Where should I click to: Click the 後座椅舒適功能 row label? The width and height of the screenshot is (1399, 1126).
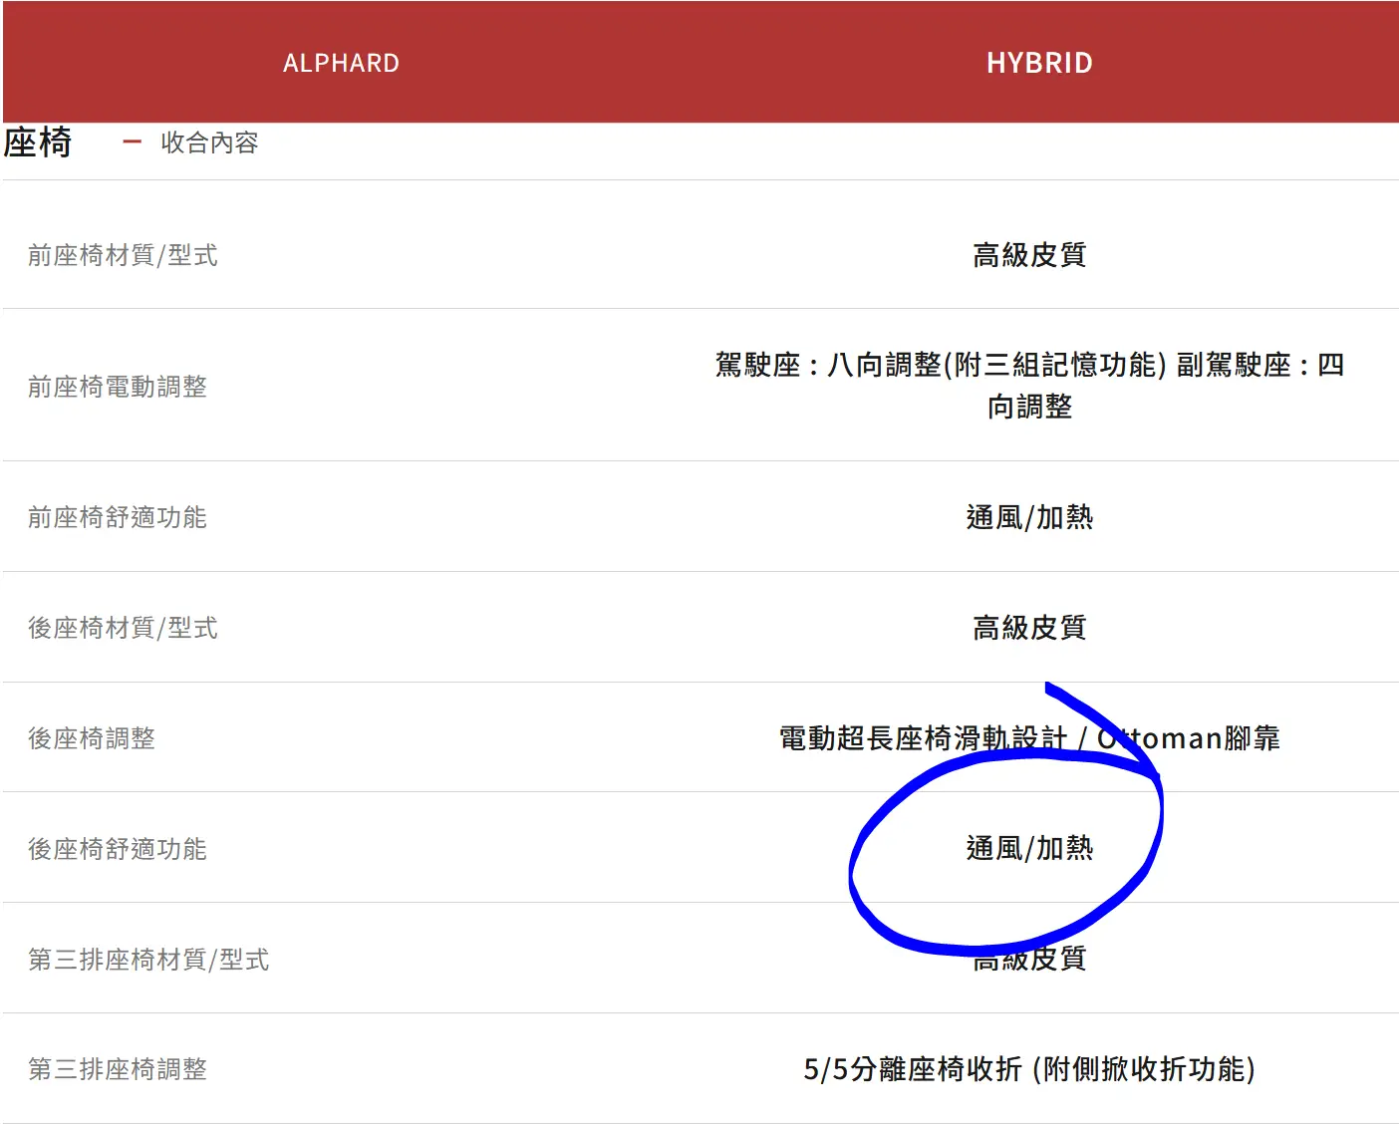[118, 849]
